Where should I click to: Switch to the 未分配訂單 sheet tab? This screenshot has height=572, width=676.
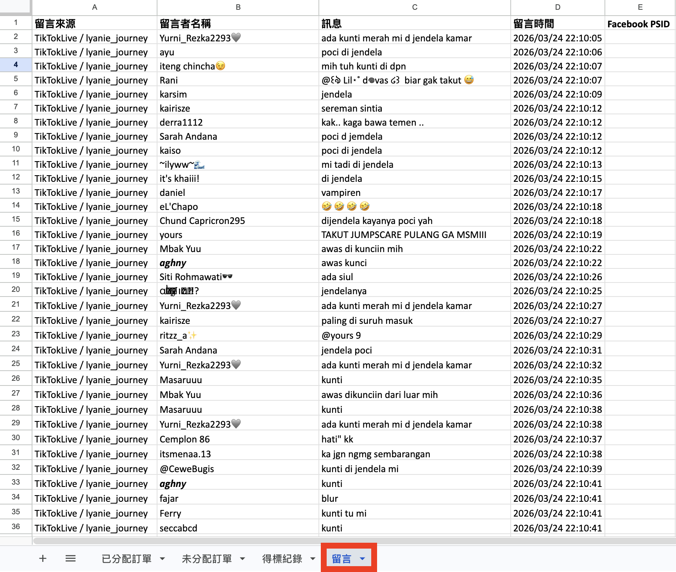[206, 558]
